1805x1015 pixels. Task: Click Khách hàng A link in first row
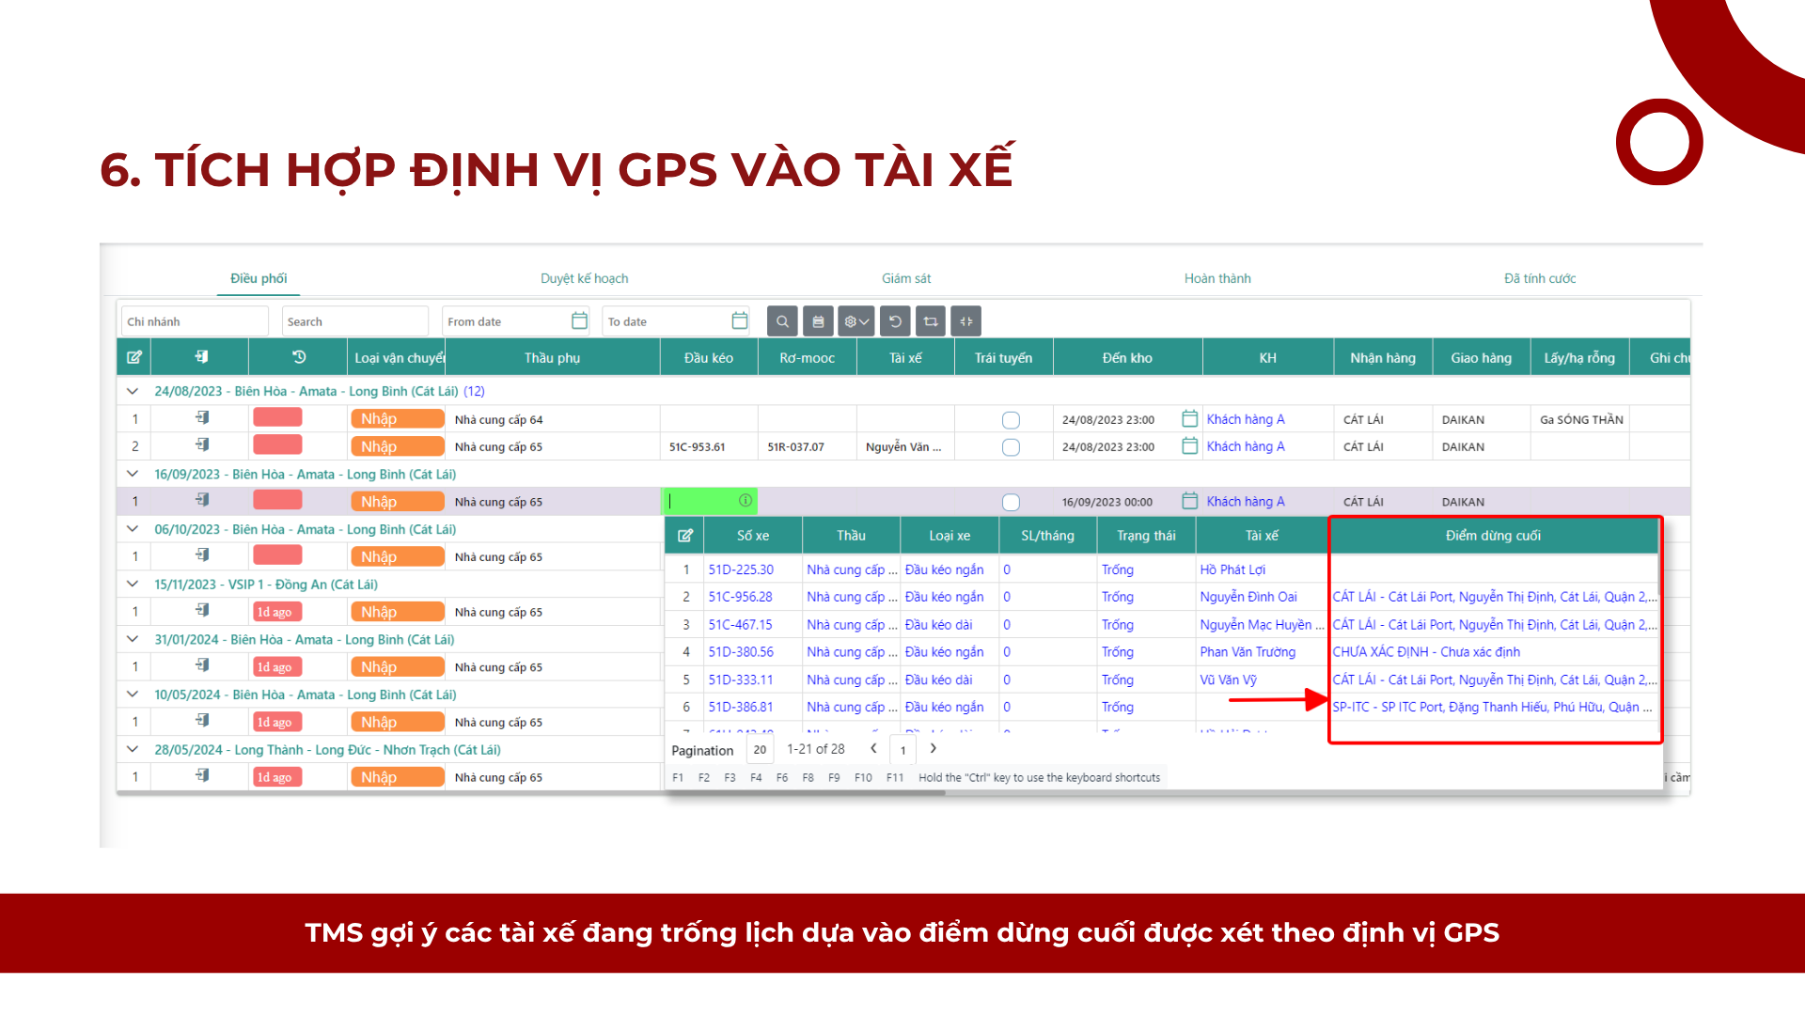click(x=1246, y=419)
